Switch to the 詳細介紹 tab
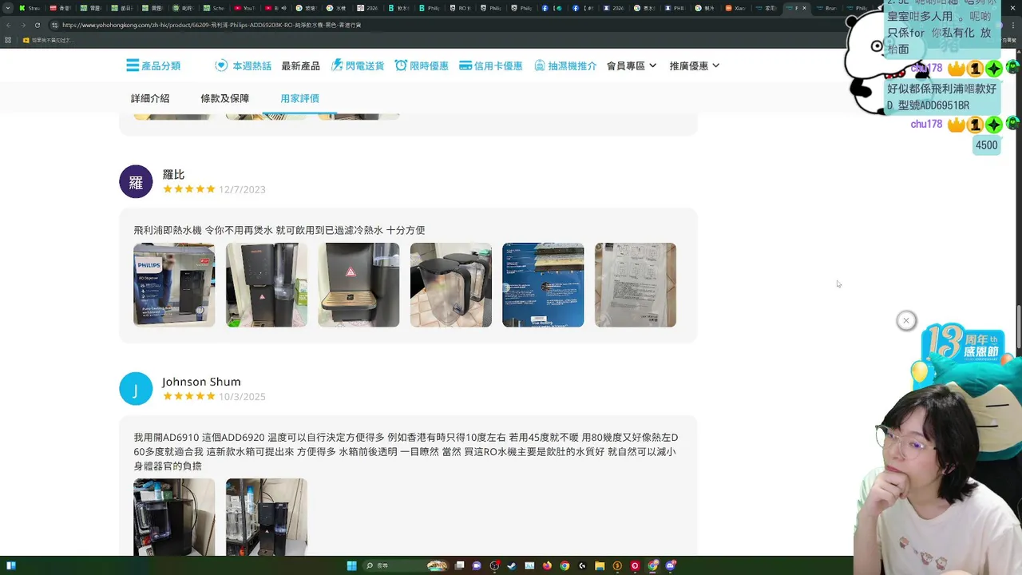The image size is (1022, 575). pos(150,98)
